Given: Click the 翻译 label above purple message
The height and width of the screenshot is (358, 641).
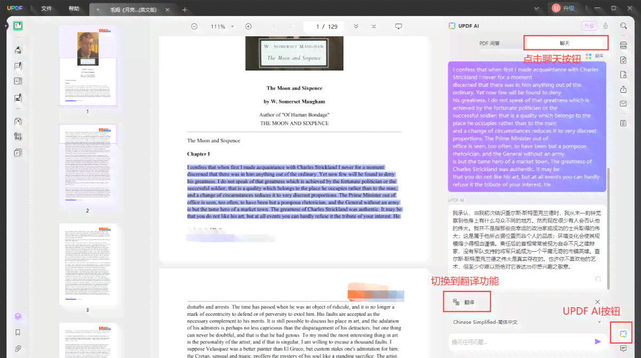Looking at the screenshot, I should click(x=595, y=55).
